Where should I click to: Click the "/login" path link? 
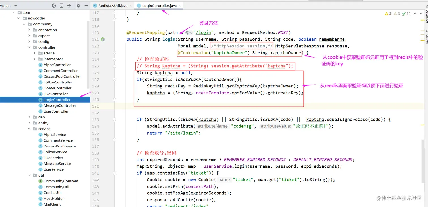[x=203, y=32]
